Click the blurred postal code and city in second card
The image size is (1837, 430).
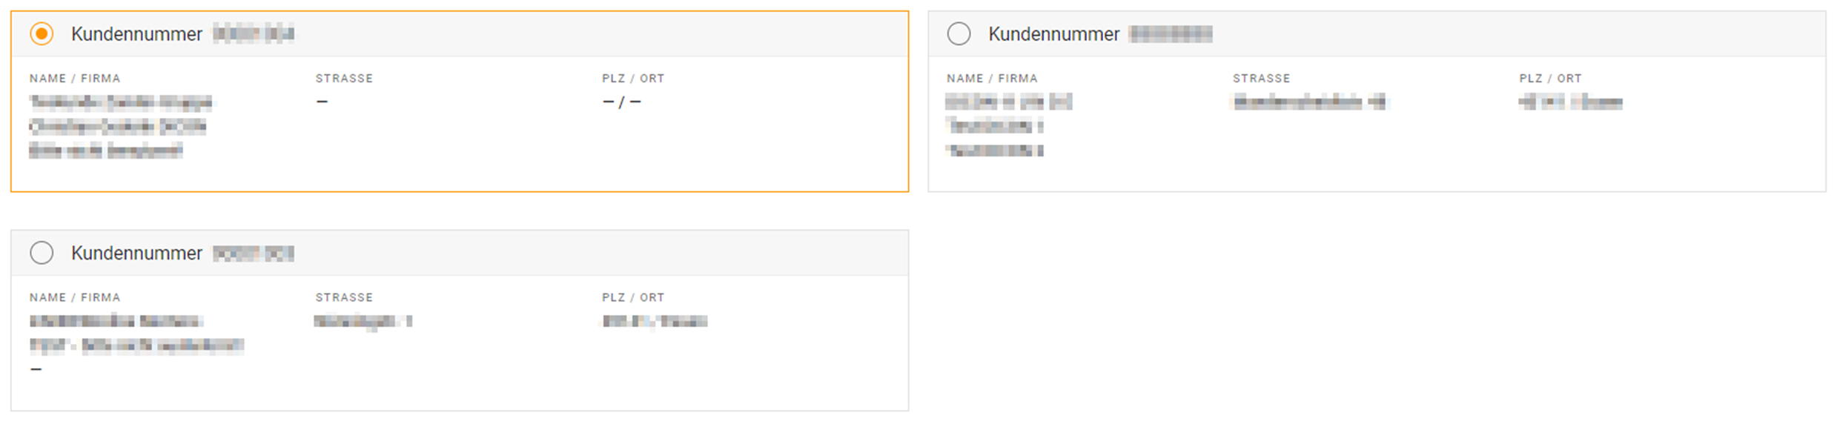(x=1570, y=102)
